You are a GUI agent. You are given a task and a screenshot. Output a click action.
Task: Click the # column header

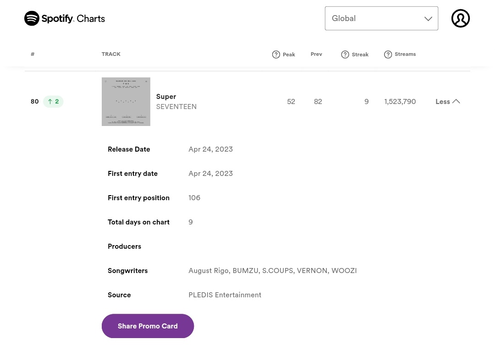point(33,54)
